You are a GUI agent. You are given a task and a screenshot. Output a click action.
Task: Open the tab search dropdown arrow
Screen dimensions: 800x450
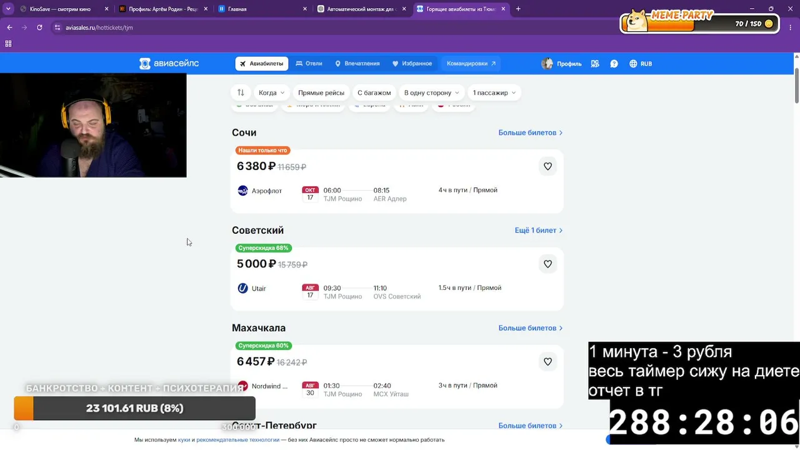pyautogui.click(x=8, y=9)
